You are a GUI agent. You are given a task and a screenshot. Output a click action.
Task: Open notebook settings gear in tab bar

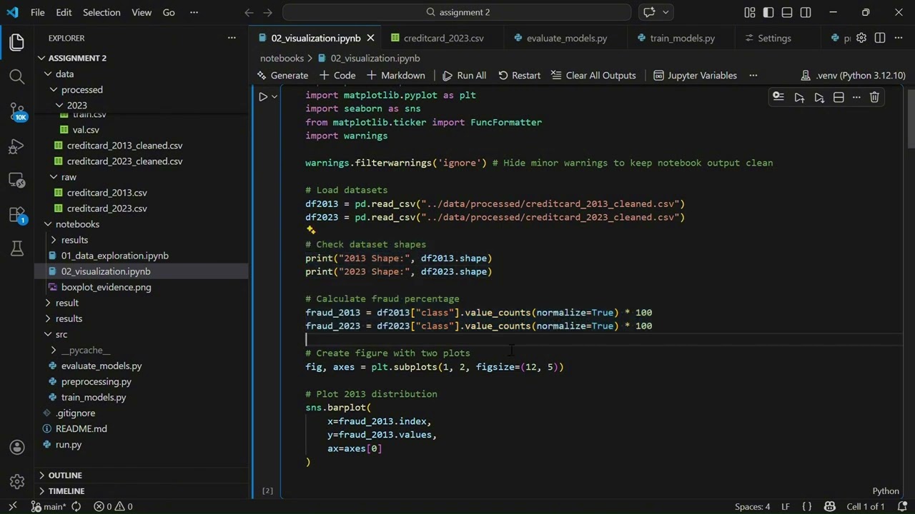pyautogui.click(x=861, y=38)
